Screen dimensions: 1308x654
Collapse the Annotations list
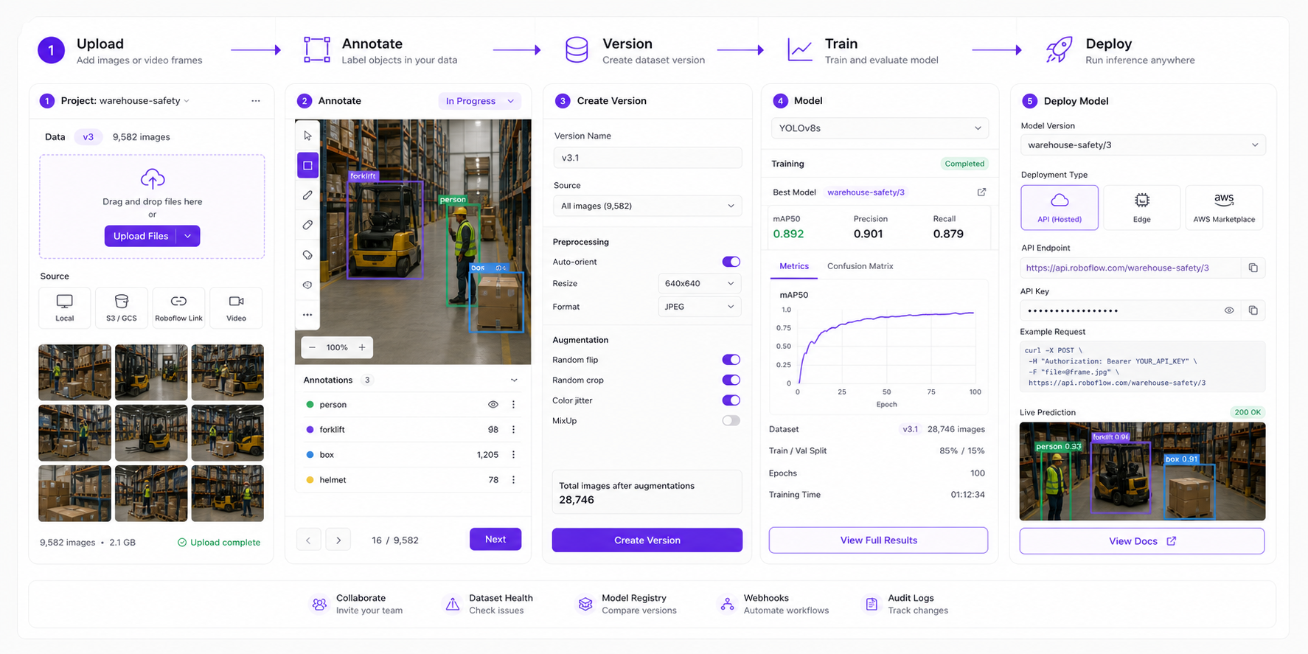(514, 380)
